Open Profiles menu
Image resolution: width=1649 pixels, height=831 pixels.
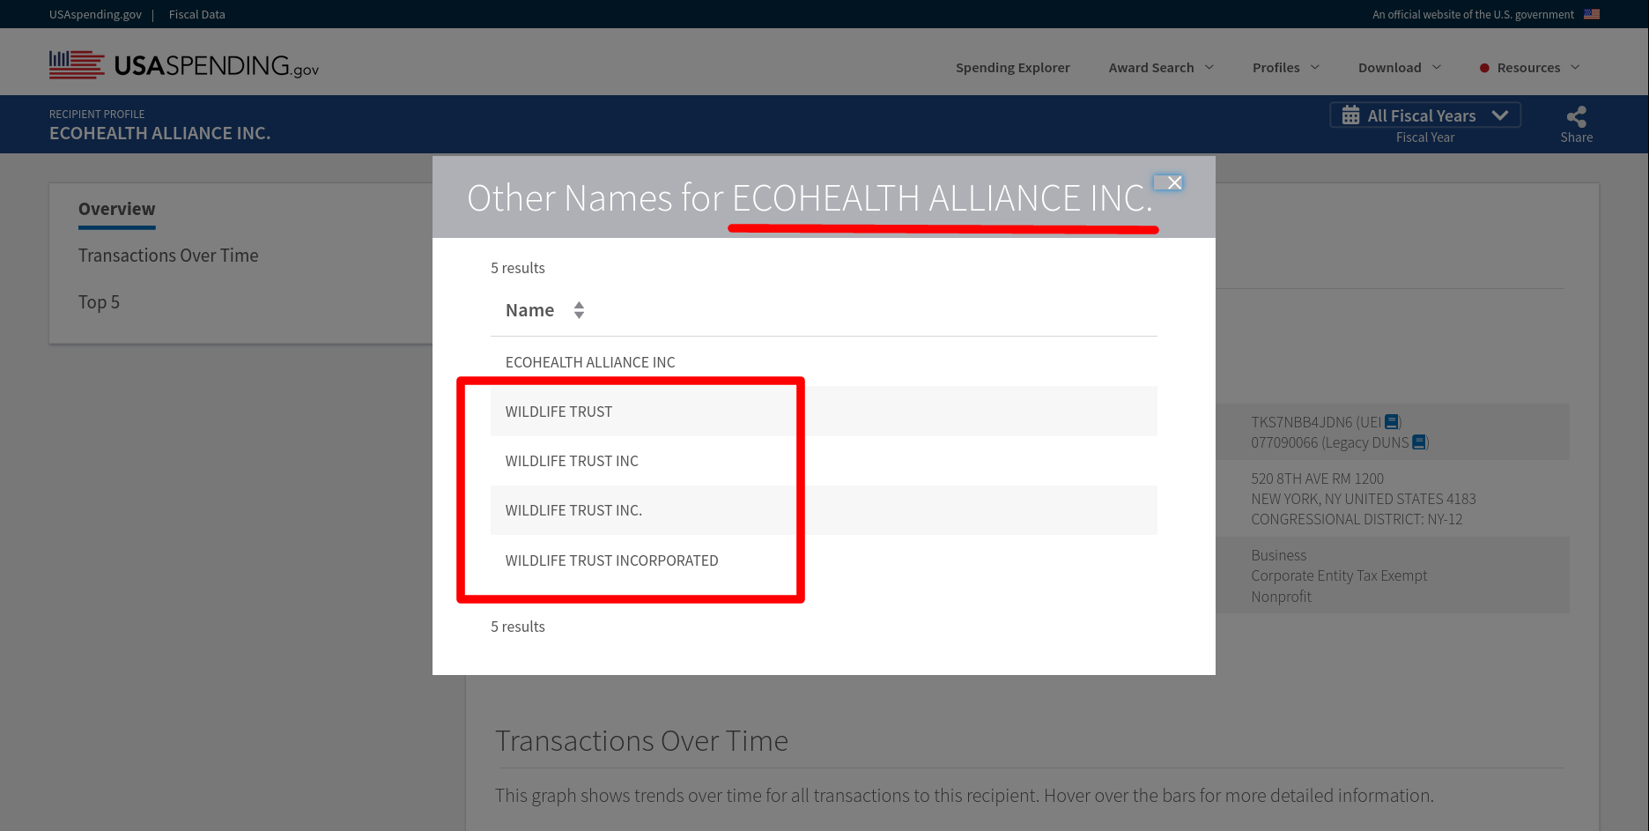(x=1286, y=68)
